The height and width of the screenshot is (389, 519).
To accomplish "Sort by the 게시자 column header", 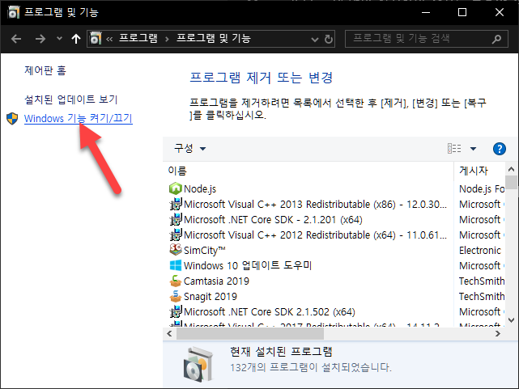I will click(x=474, y=171).
